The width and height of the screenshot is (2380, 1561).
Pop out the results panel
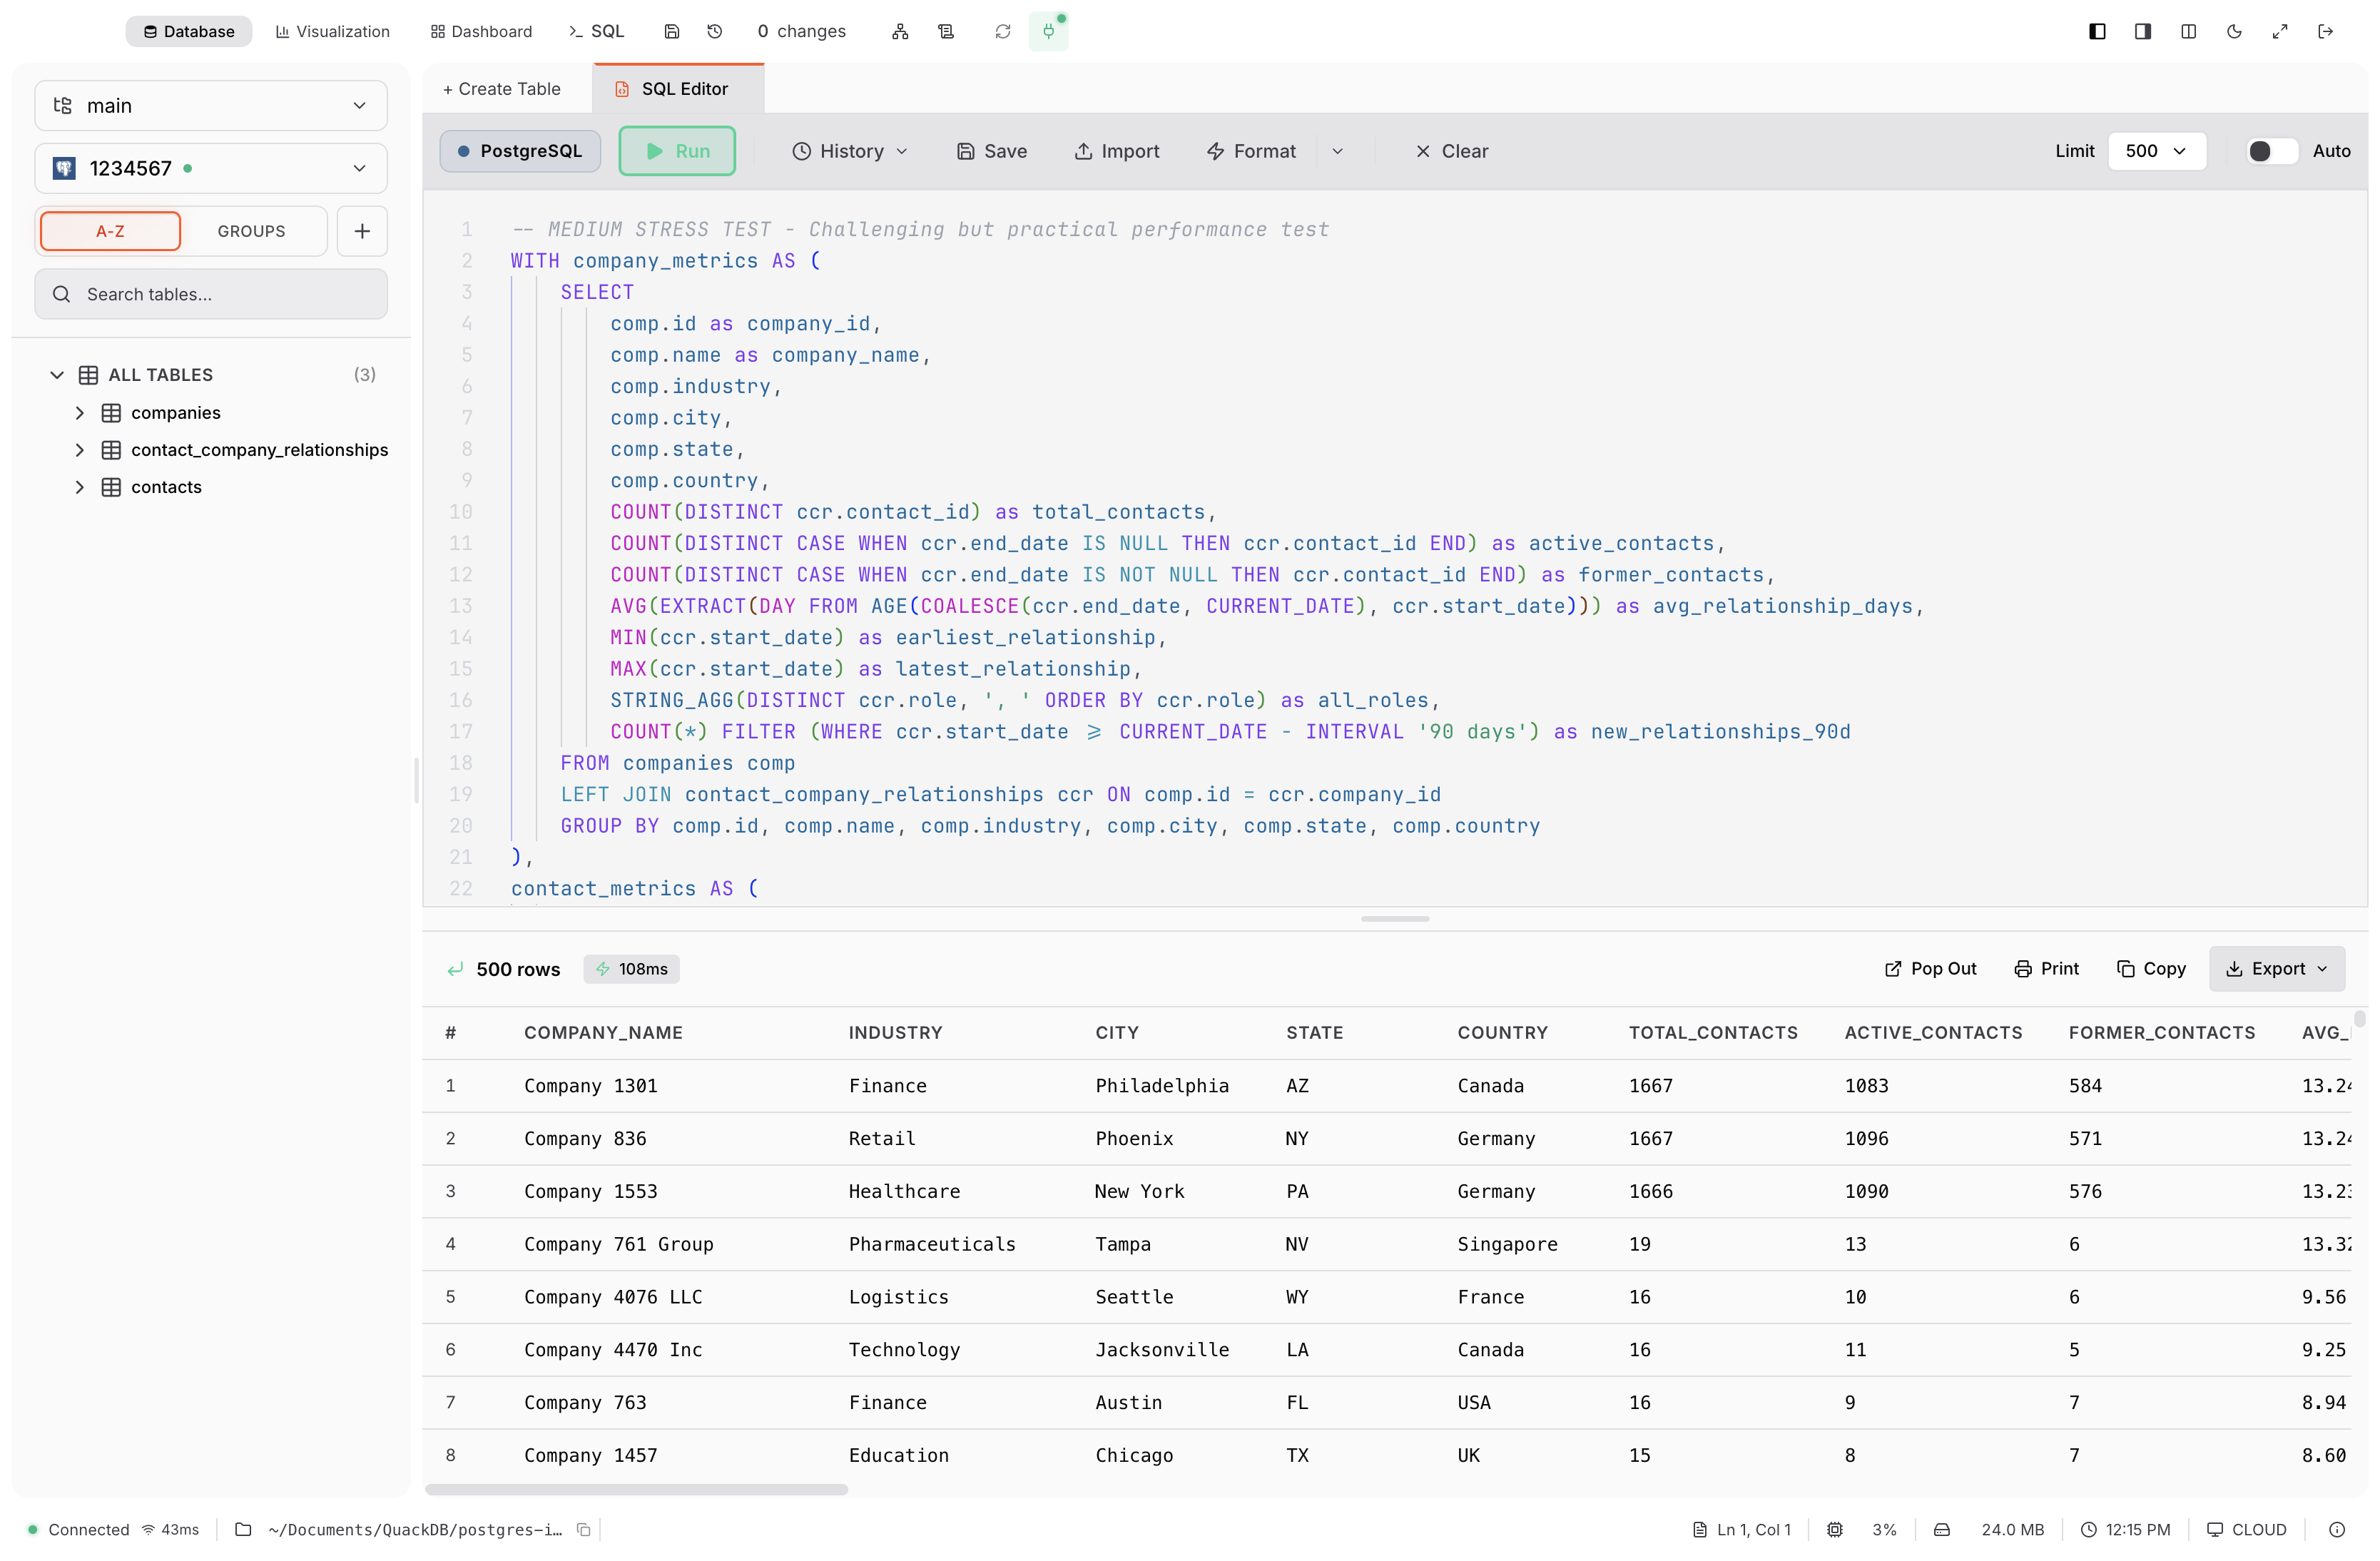click(x=1930, y=968)
